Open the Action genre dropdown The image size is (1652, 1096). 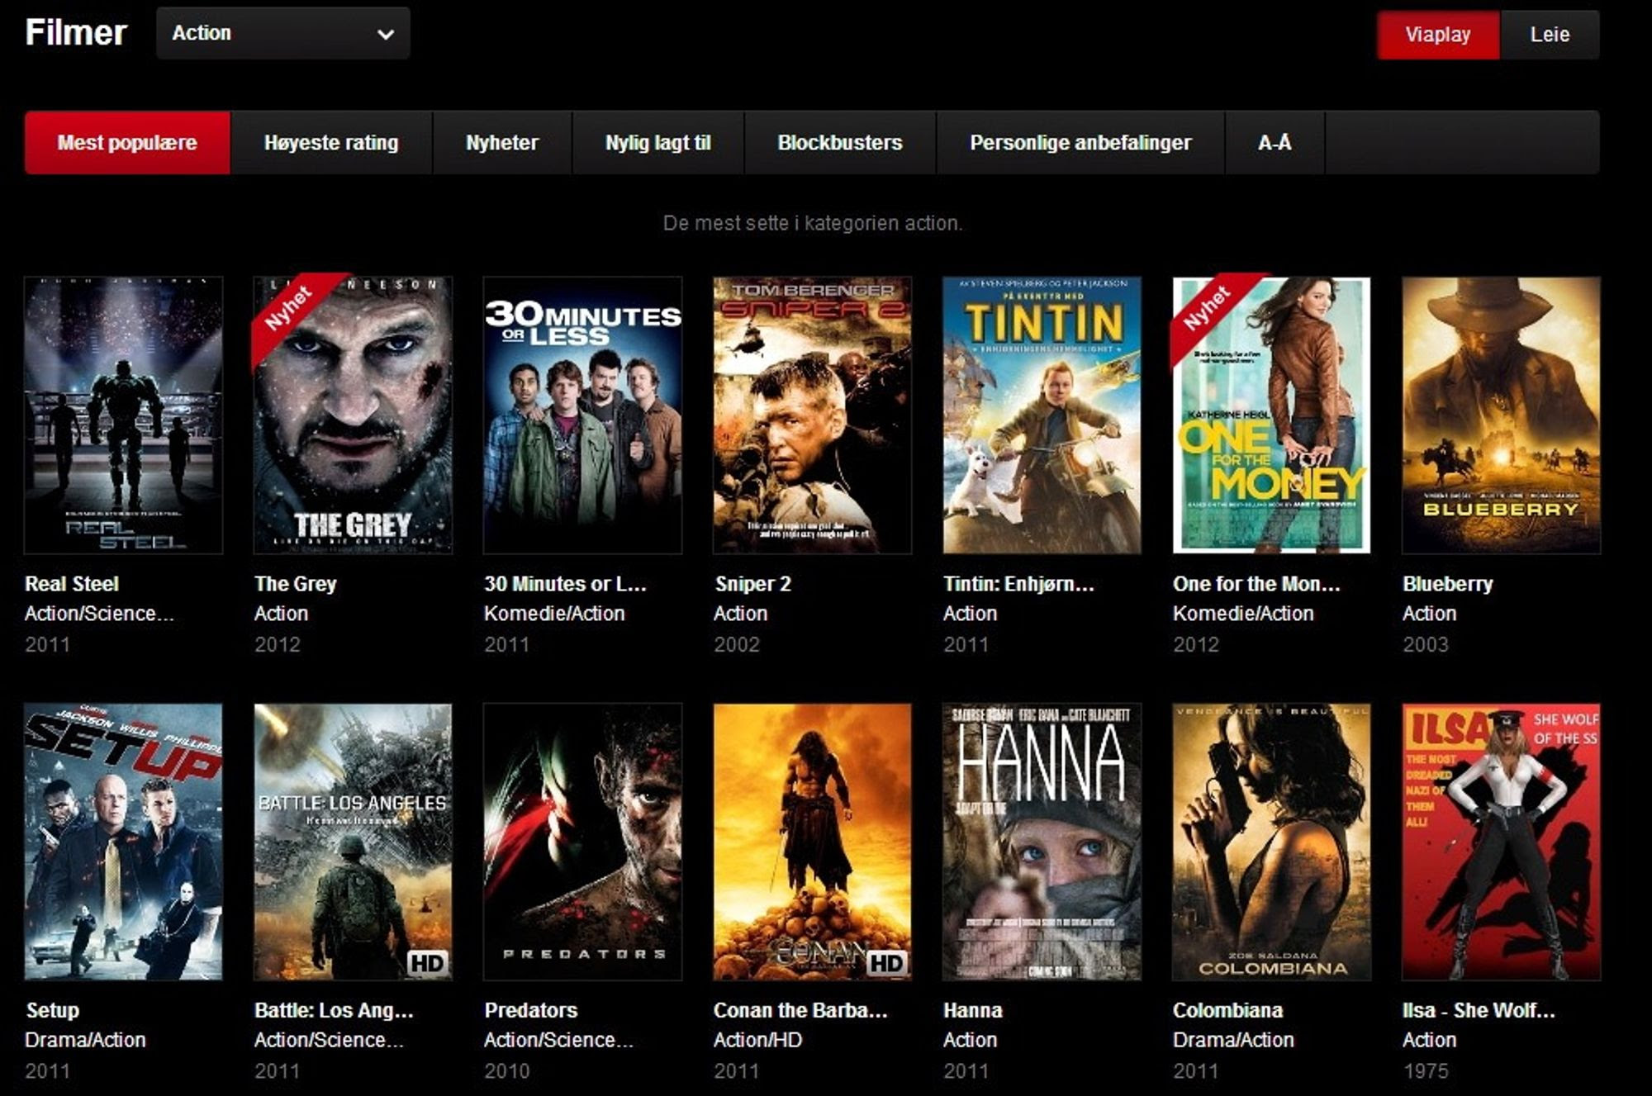[282, 34]
